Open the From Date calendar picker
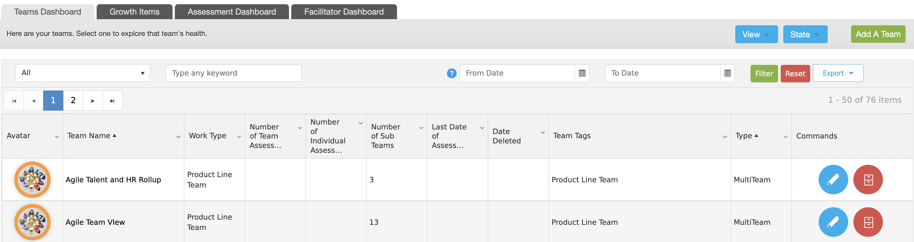 click(x=582, y=73)
